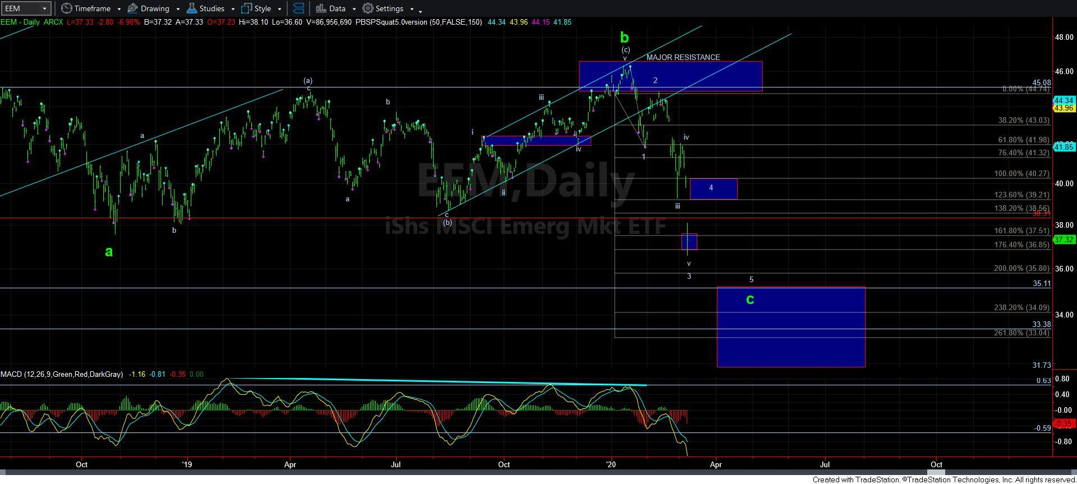Viewport: 1077px width, 484px height.
Task: Click the 123.60% (39.21) Fibonacci label
Action: (x=1021, y=195)
